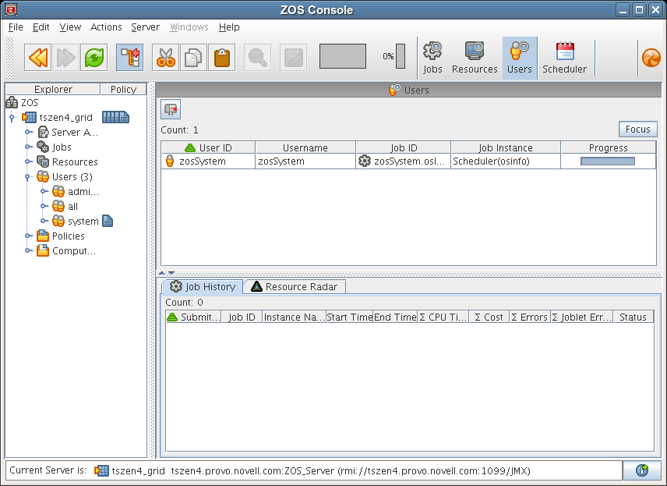Select the Policies tree item label
Image resolution: width=667 pixels, height=486 pixels.
point(68,236)
